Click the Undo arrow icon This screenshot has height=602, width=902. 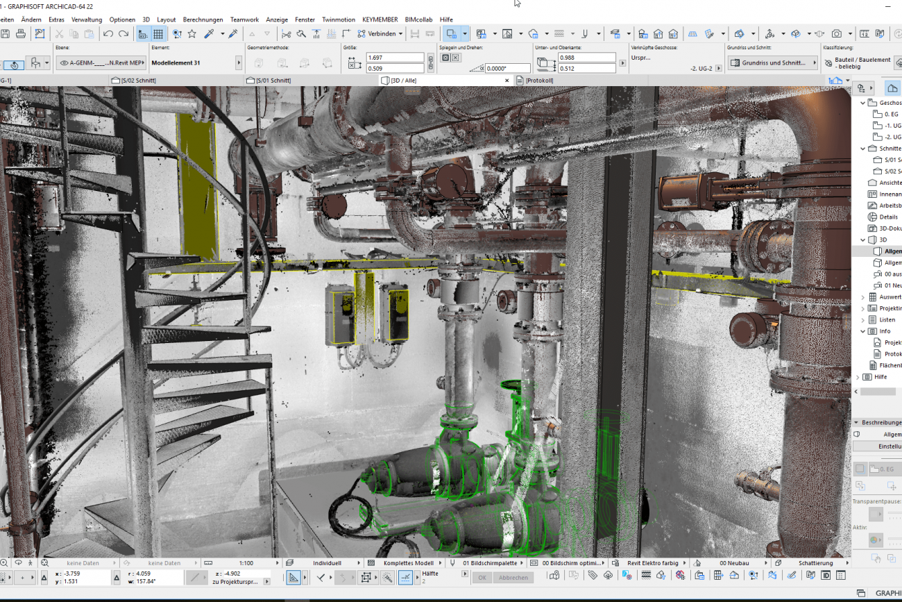point(108,33)
